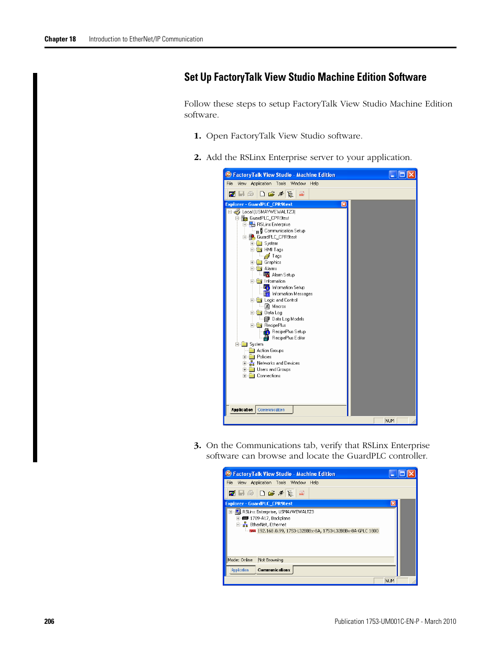500x648 pixels.
Task: Open Help menu in lower FactoryTalk window
Action: click(314, 483)
